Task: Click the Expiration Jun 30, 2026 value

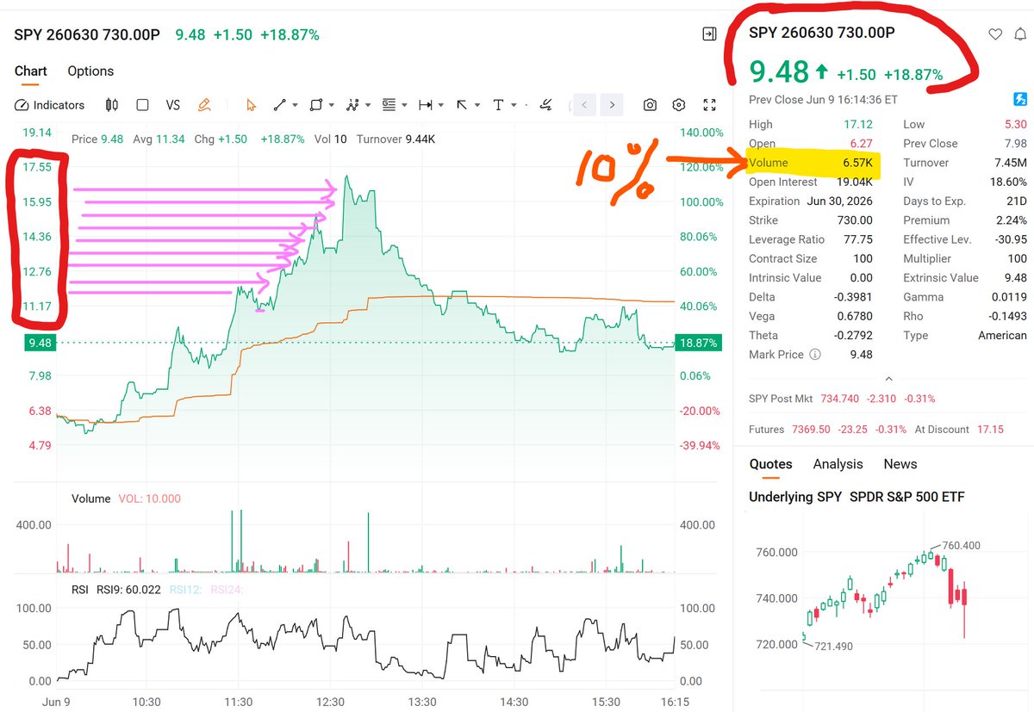Action: click(x=840, y=201)
